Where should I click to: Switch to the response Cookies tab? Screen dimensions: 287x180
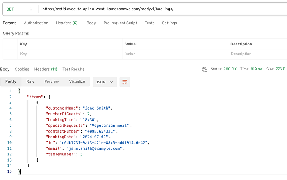[22, 70]
